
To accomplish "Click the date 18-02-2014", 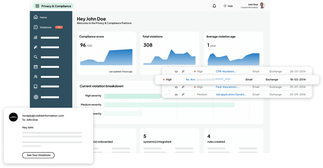I will pos(298,79).
